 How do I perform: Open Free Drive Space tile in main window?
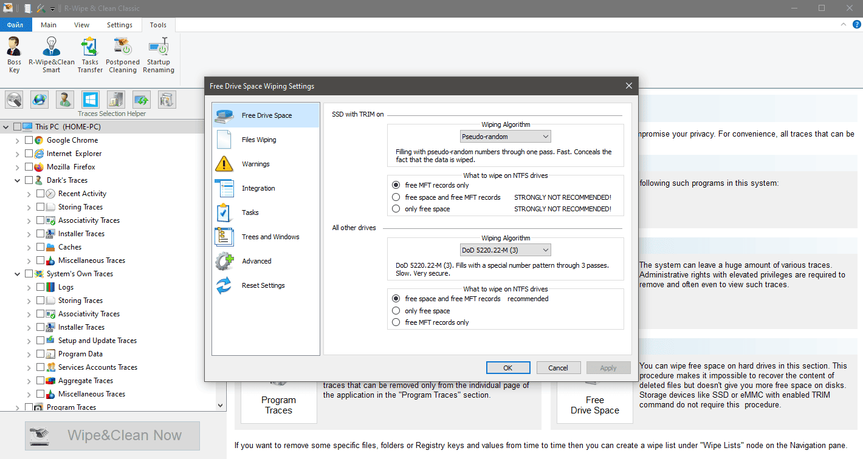tap(595, 402)
